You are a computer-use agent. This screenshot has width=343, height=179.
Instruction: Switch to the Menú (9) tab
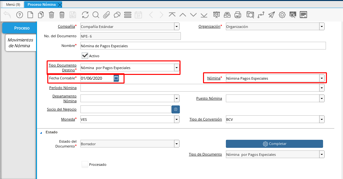click(13, 4)
